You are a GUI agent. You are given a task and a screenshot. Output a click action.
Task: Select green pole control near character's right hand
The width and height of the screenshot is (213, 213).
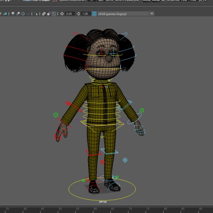click(56, 115)
